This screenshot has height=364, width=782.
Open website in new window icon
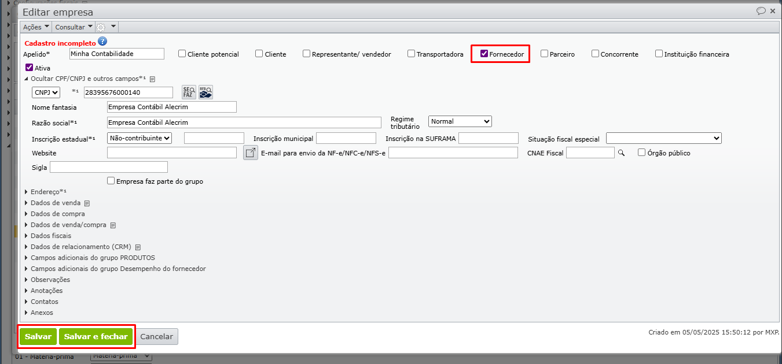pos(251,153)
